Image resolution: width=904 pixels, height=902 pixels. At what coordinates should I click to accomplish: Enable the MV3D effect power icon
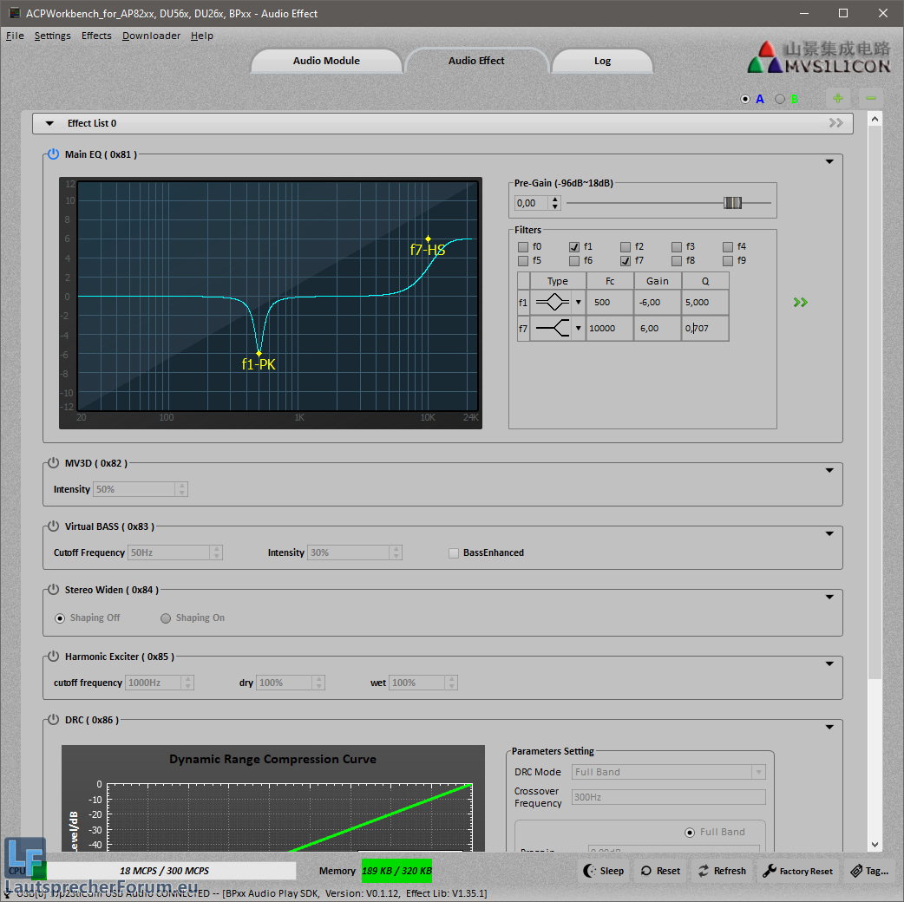click(x=53, y=463)
